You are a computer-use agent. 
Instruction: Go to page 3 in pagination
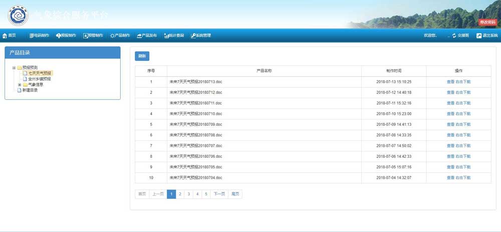pos(189,194)
